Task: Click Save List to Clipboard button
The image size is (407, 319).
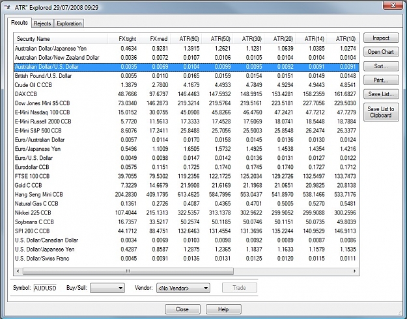Action: [x=381, y=112]
